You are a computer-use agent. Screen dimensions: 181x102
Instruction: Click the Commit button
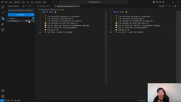click(x=20, y=15)
